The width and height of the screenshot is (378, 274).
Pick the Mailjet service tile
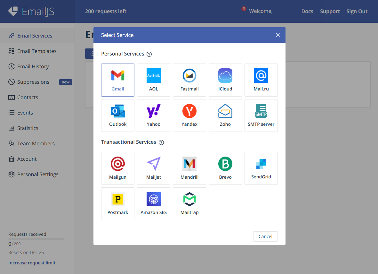pyautogui.click(x=154, y=168)
